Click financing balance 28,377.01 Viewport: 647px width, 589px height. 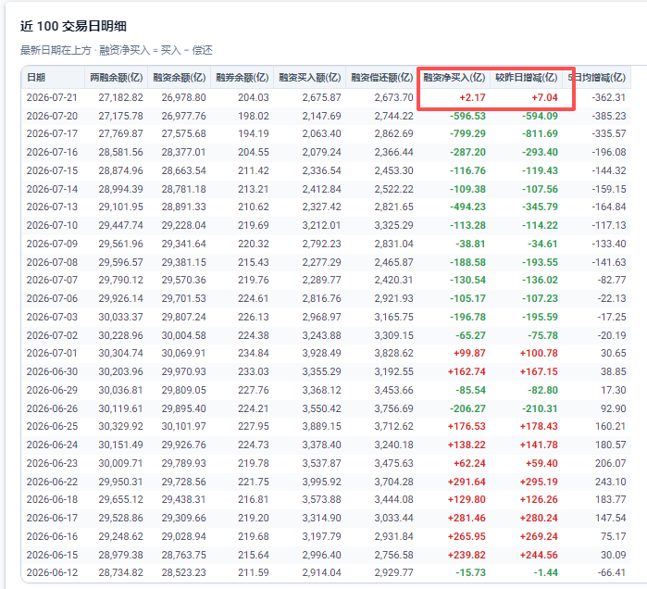pos(183,152)
